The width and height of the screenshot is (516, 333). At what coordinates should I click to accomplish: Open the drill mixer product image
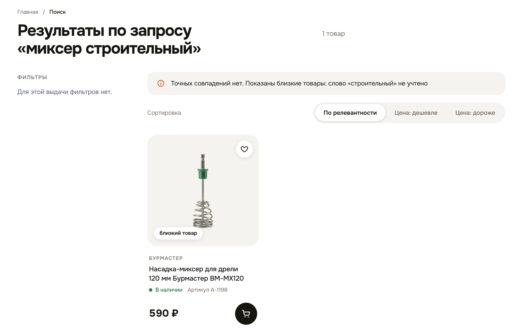(203, 190)
